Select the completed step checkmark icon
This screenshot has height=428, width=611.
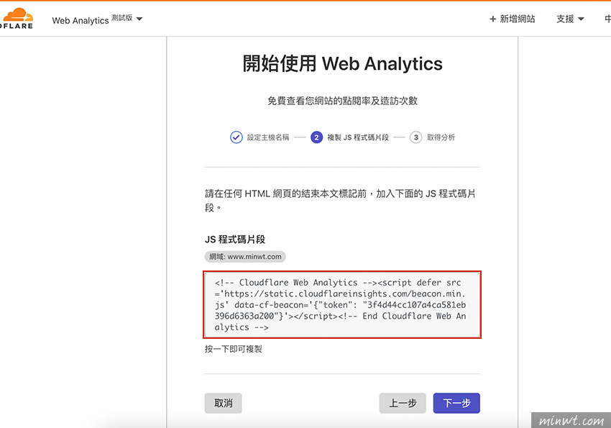pos(236,137)
